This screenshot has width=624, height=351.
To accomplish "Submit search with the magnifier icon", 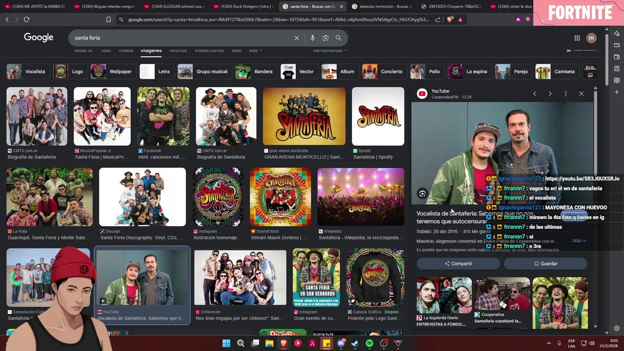I will (x=338, y=38).
